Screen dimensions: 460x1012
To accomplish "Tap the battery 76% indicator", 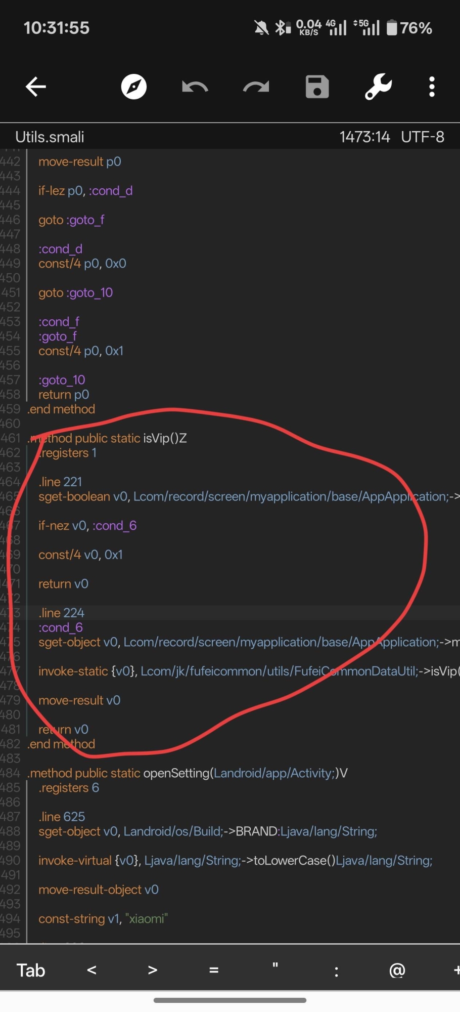I will [409, 28].
